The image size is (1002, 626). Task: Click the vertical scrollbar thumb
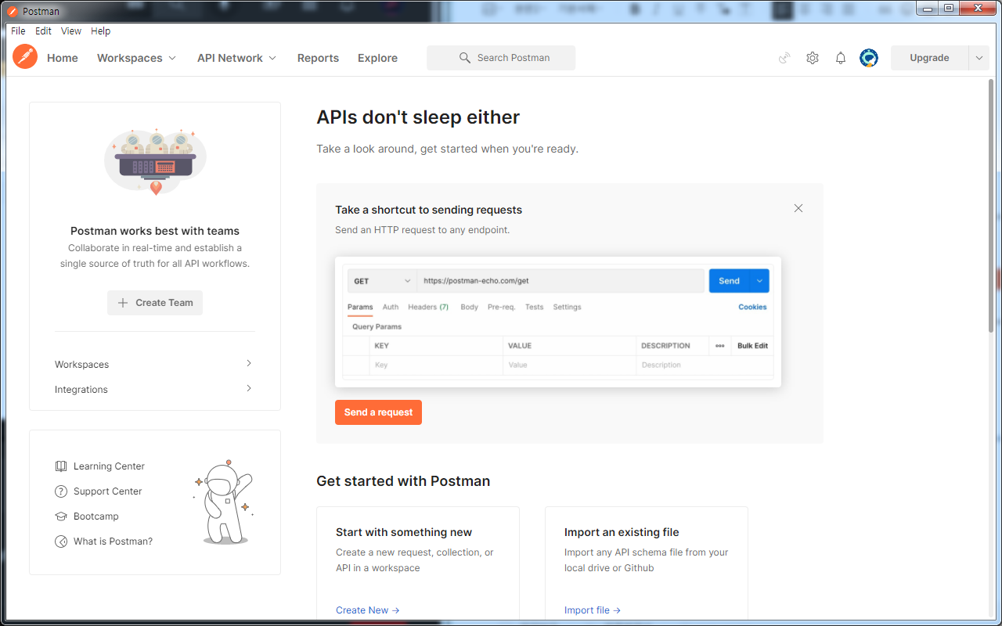[991, 205]
